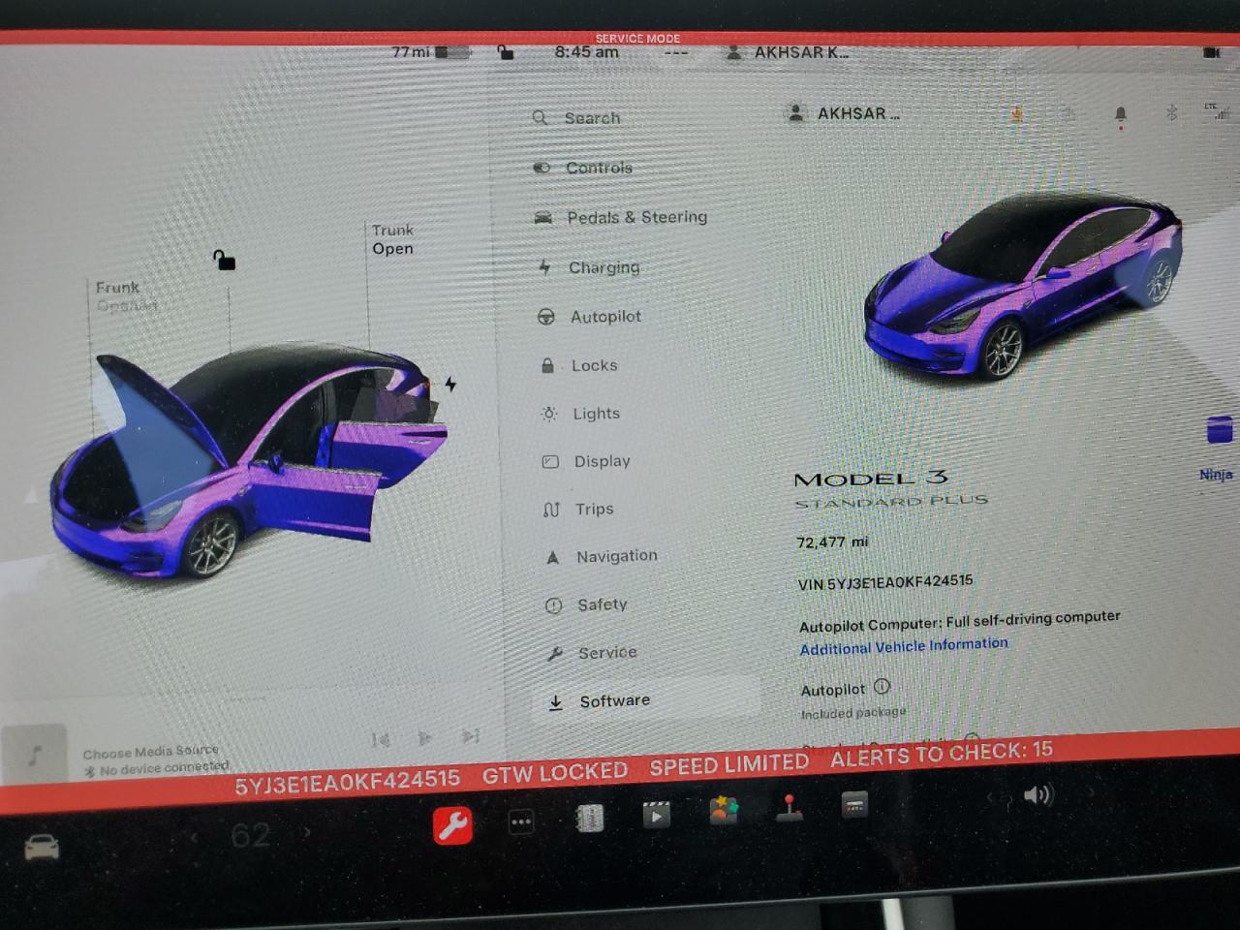Tap the 8:45 am clock

click(x=586, y=52)
